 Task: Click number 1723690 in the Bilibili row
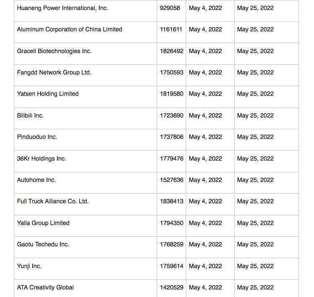click(171, 115)
